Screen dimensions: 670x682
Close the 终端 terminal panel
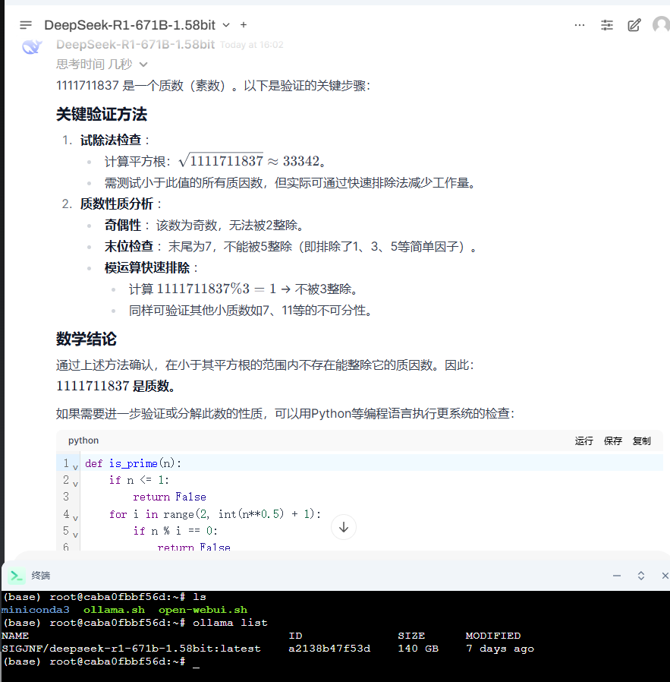[665, 576]
